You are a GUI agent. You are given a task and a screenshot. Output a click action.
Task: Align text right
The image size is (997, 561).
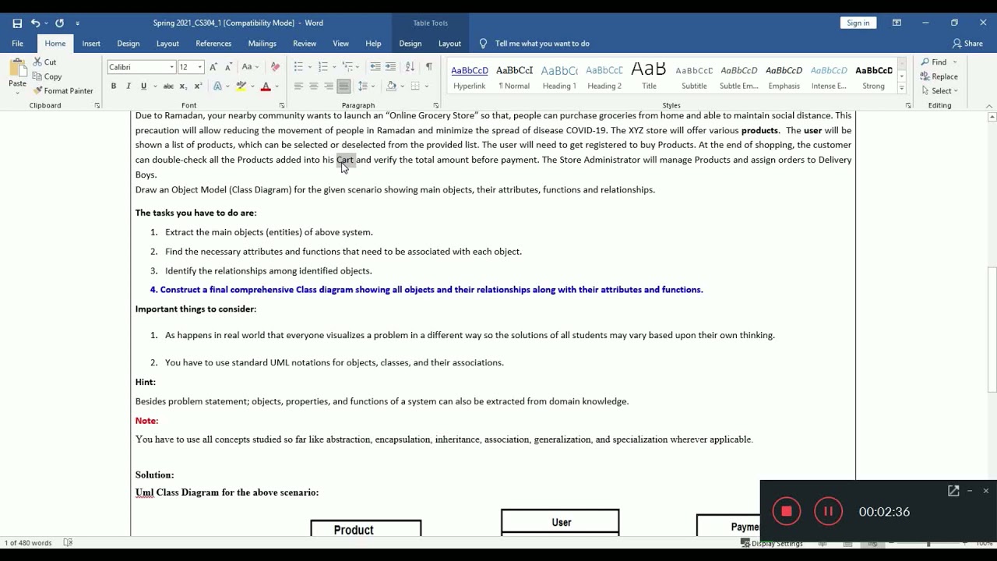[329, 86]
